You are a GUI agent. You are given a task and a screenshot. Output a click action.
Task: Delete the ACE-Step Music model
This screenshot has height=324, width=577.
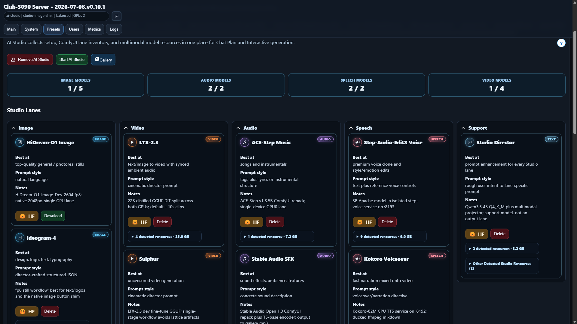(275, 222)
